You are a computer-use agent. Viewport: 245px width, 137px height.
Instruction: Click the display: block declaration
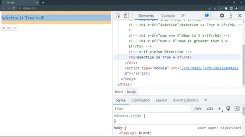(135, 133)
